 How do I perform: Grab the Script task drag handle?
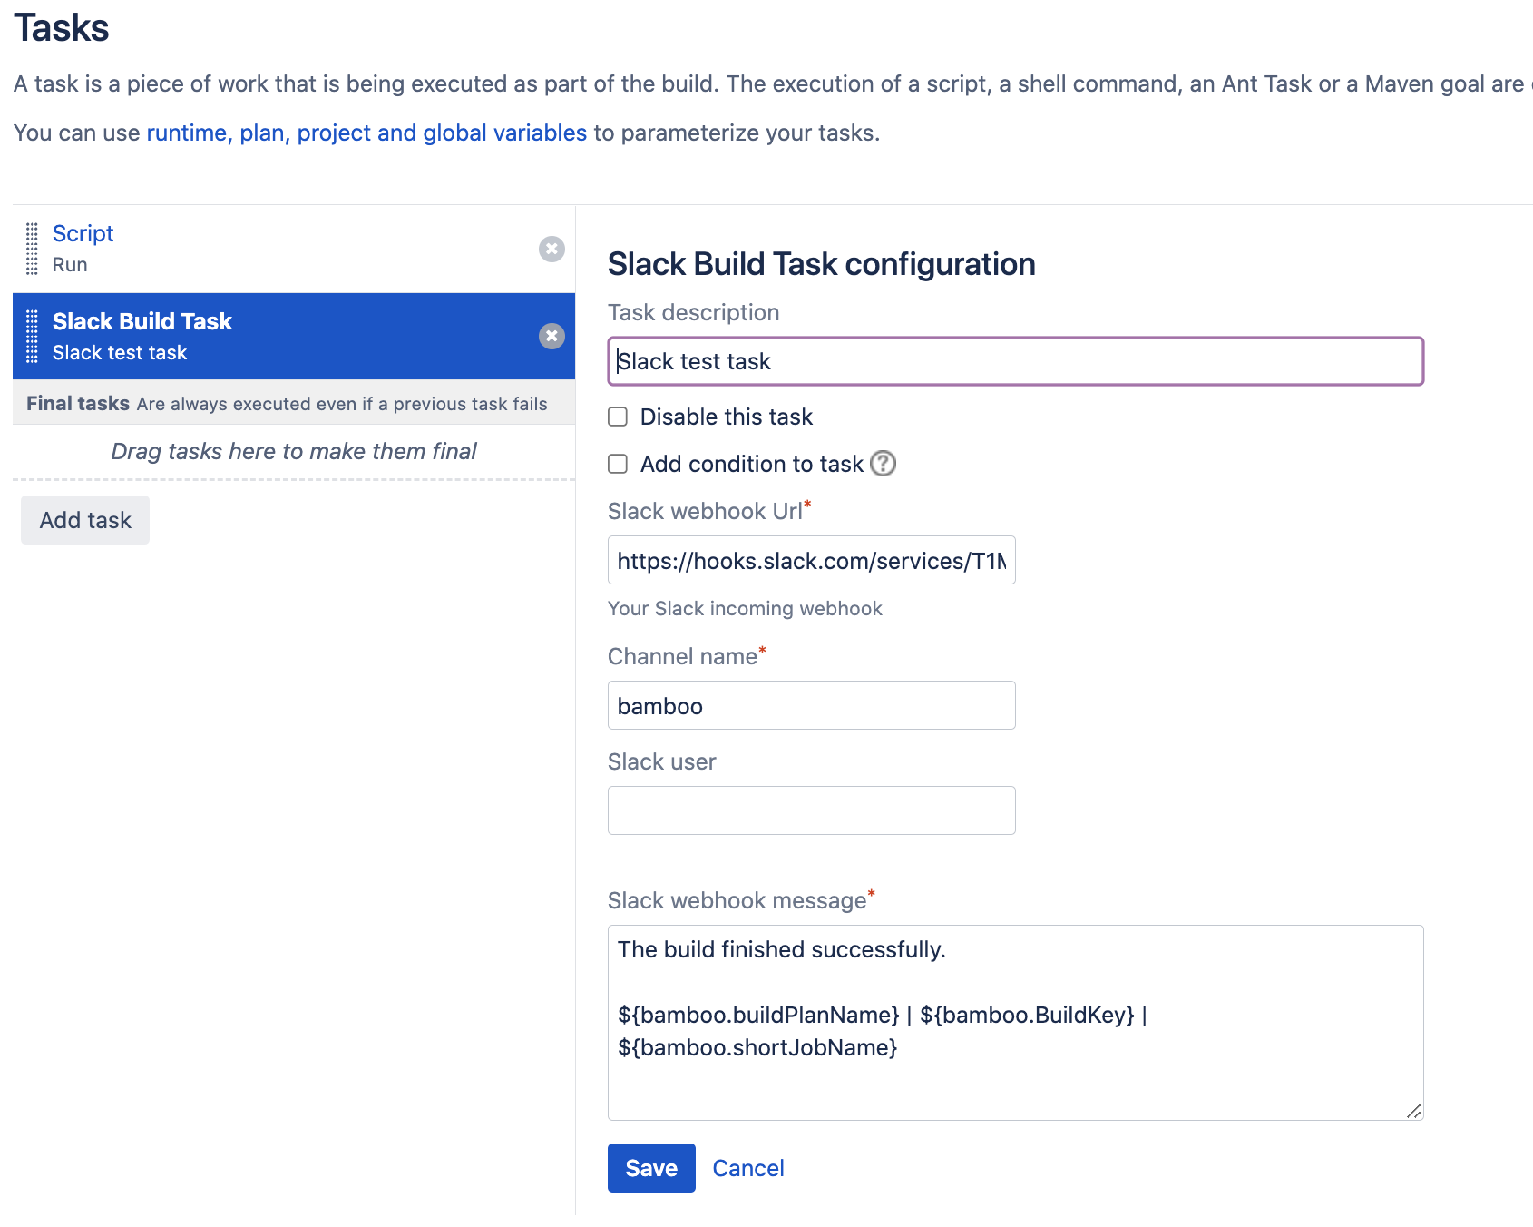click(x=32, y=249)
